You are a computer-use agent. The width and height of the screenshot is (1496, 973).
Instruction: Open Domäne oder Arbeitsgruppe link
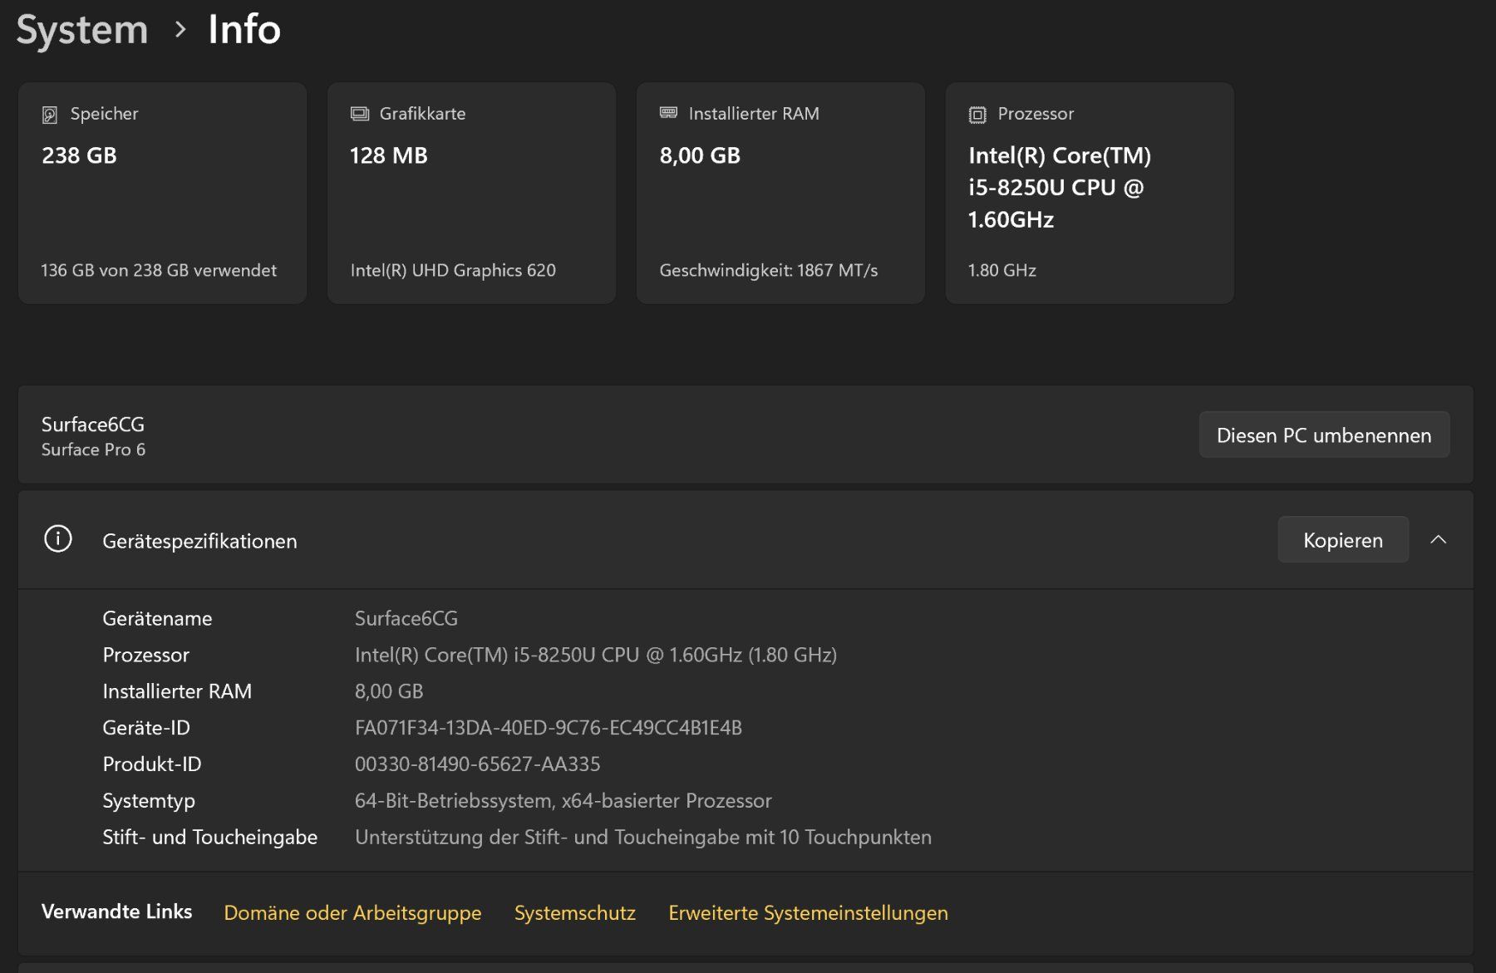point(352,912)
